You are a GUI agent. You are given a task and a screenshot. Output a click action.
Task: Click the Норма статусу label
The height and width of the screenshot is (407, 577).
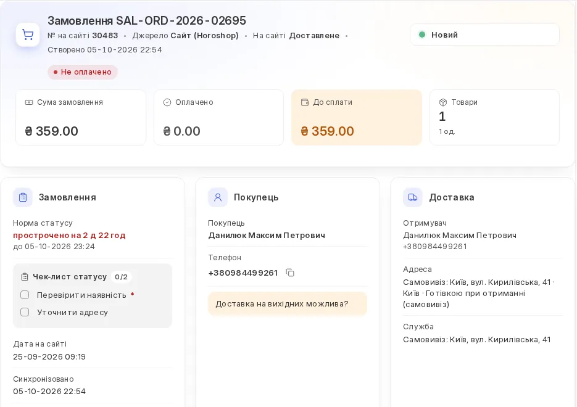pos(43,223)
